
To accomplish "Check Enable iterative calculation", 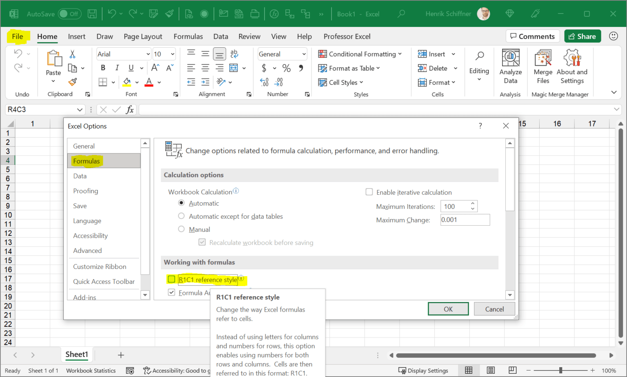I will 369,192.
